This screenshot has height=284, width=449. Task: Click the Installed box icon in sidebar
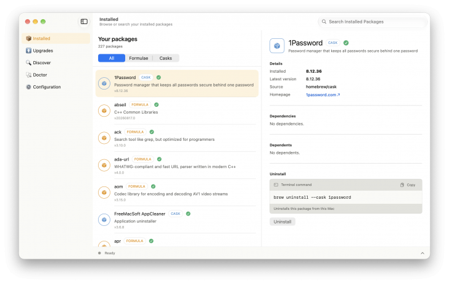coord(28,38)
